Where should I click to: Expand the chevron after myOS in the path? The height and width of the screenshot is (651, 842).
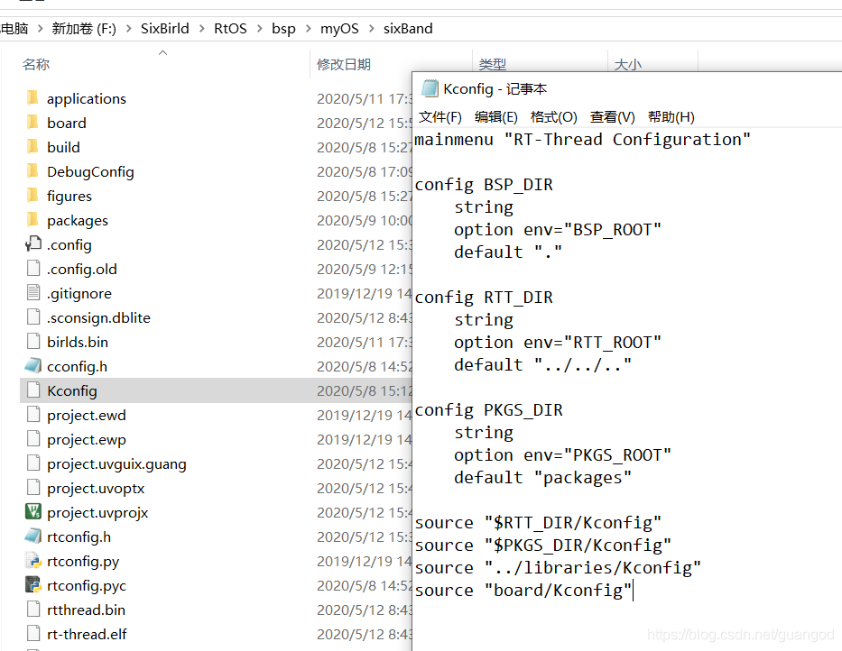pyautogui.click(x=372, y=29)
